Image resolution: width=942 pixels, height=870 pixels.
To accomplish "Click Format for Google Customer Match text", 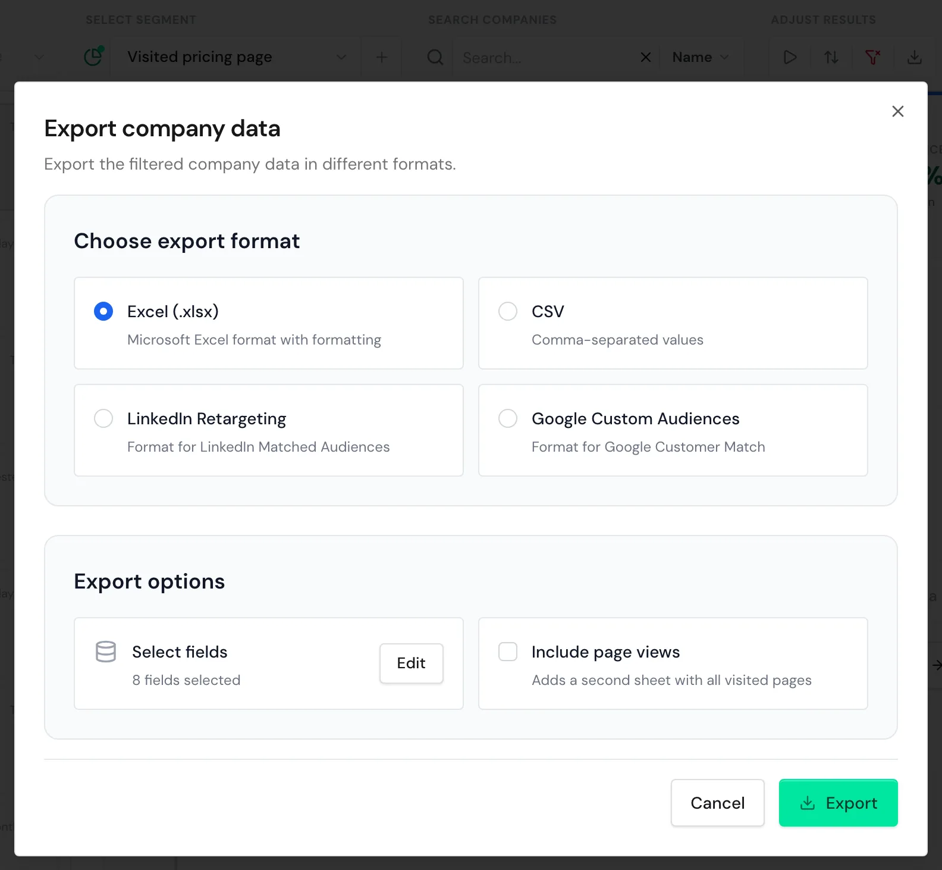I will [x=648, y=447].
